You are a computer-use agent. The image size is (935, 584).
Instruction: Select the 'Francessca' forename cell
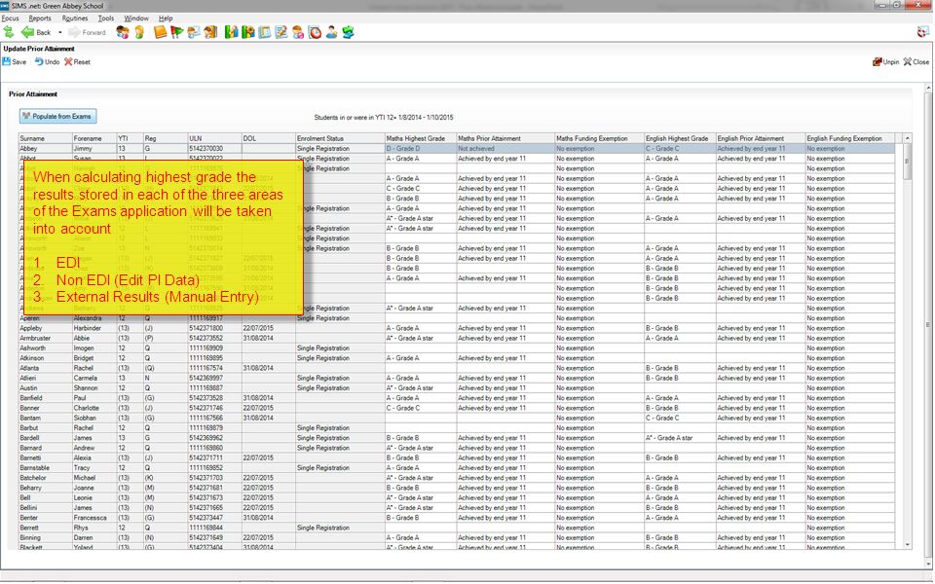click(94, 517)
